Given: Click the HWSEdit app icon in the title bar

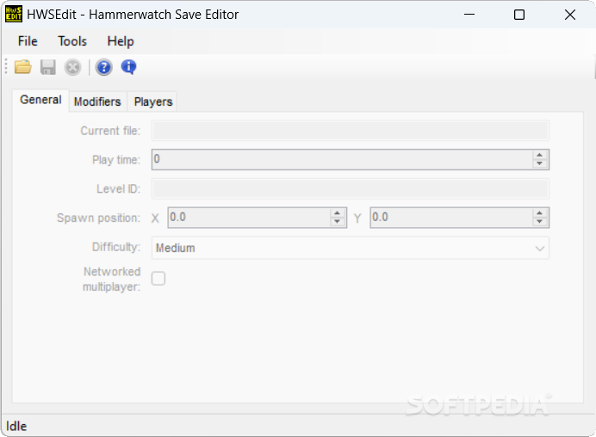Looking at the screenshot, I should click(14, 15).
